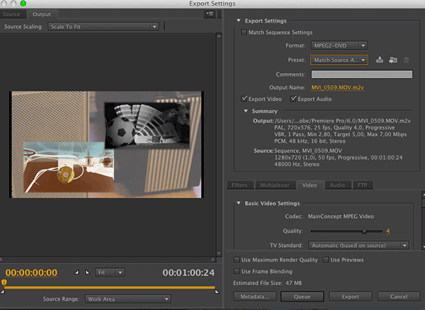Screen dimensions: 425x310
Task: Click the Set In Point marker icon
Action: tap(76, 272)
